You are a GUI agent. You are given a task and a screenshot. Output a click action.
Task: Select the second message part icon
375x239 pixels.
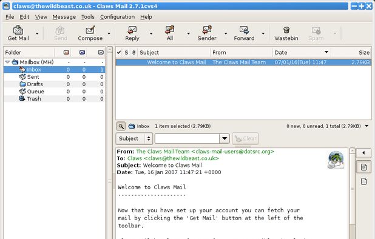click(363, 181)
